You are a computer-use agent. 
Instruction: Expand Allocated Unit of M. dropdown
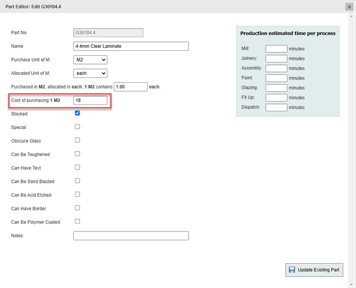[90, 73]
